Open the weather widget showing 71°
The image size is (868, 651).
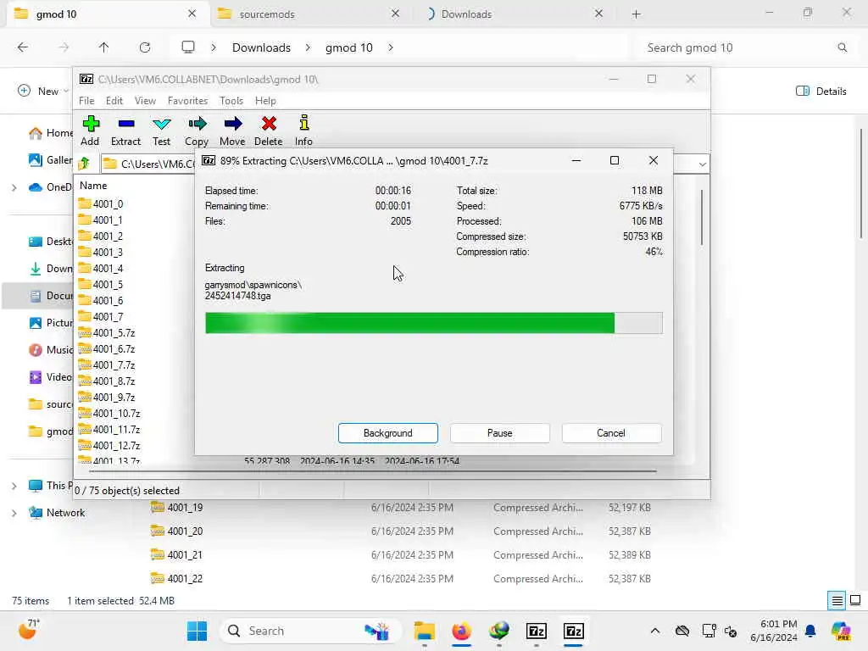[x=27, y=630]
